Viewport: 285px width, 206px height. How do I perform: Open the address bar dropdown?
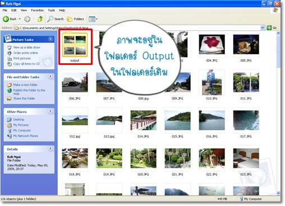point(263,28)
